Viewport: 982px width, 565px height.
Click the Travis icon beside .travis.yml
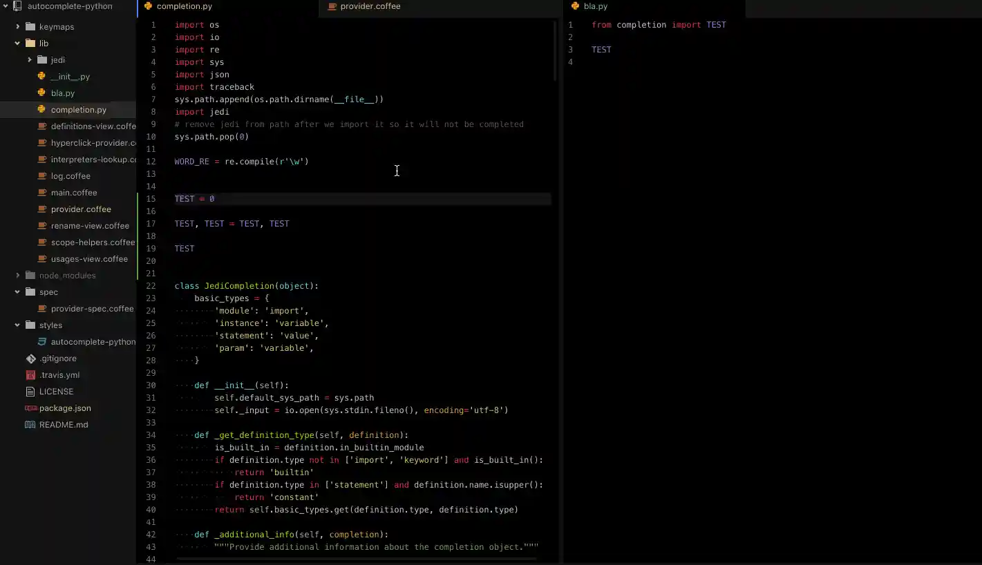(x=30, y=375)
